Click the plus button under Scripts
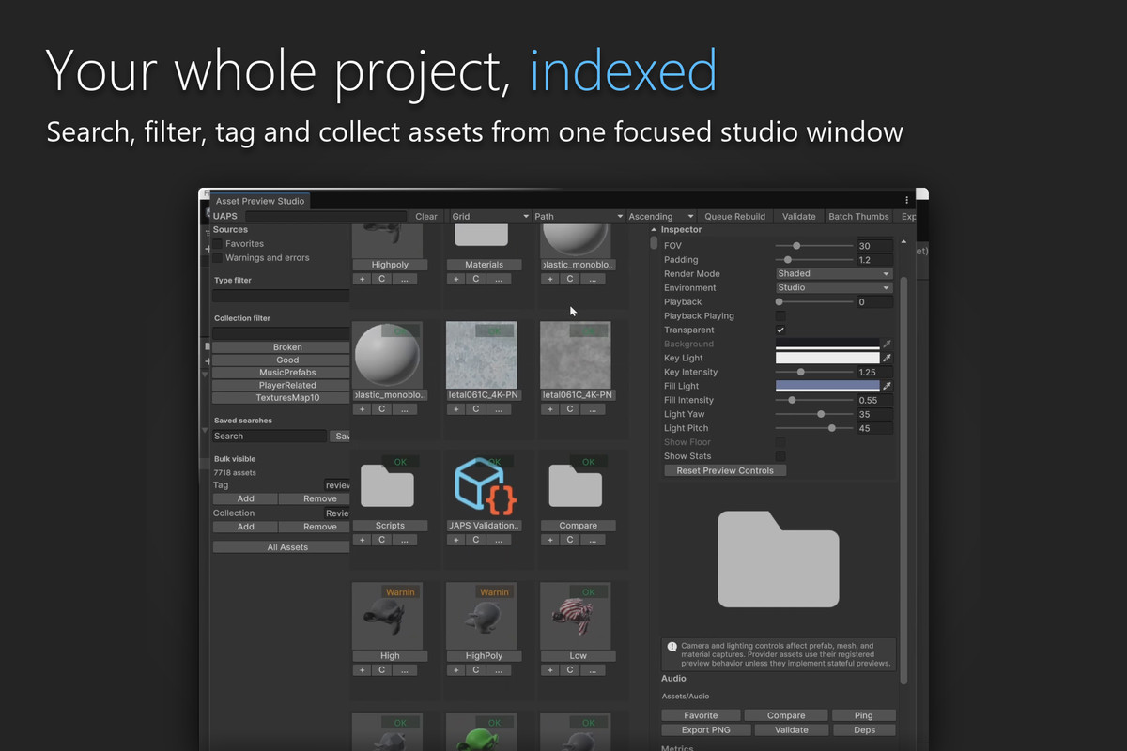Screen dimensions: 1127x751 click(363, 540)
